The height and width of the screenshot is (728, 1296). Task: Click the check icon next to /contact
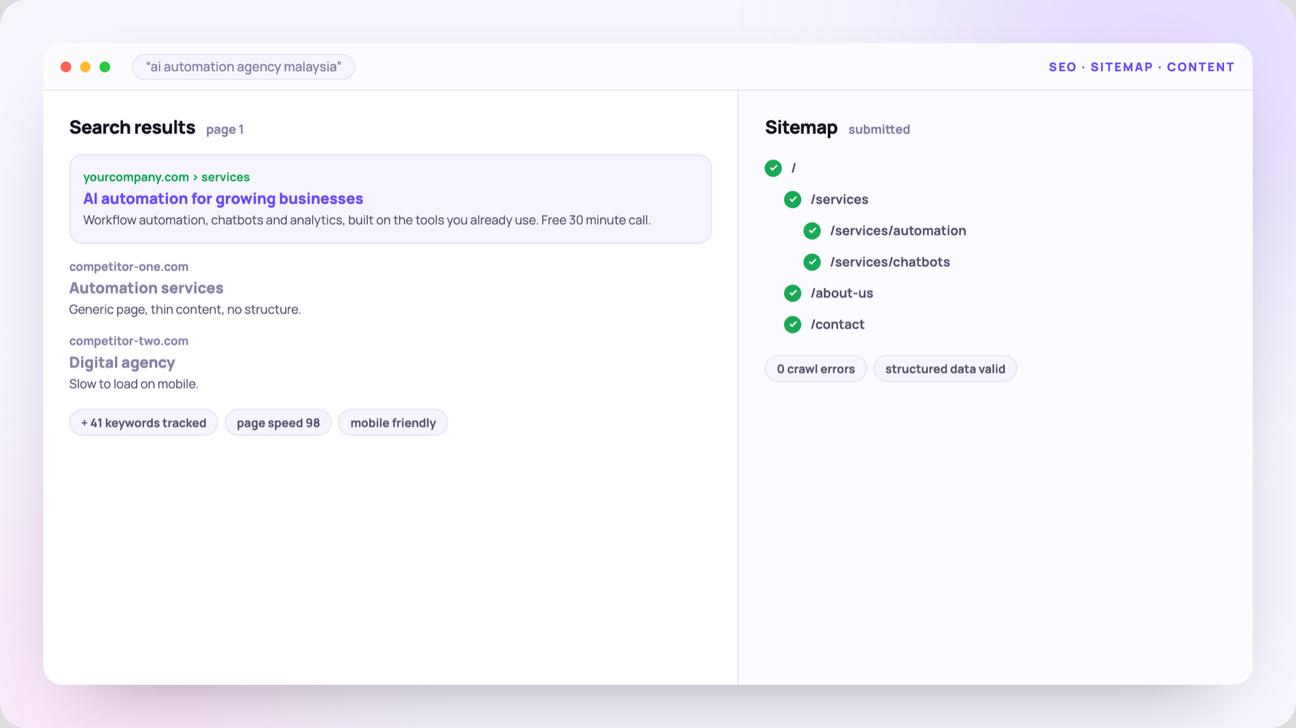point(793,324)
